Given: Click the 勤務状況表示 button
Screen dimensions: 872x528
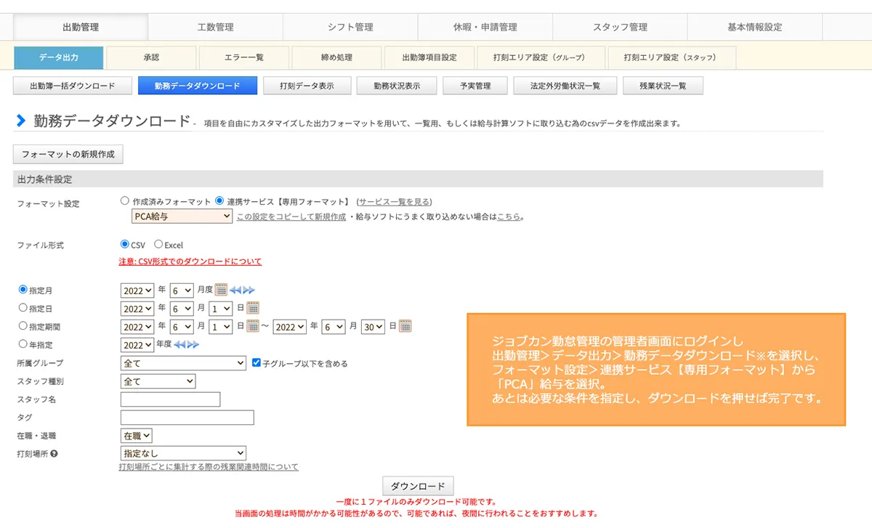Looking at the screenshot, I should 396,86.
